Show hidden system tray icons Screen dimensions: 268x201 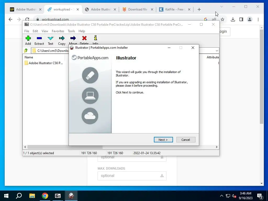click(221, 196)
